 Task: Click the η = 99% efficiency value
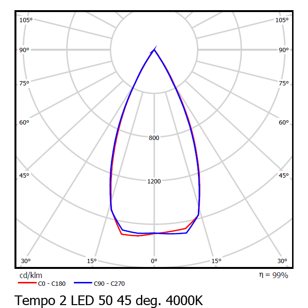point(273,275)
